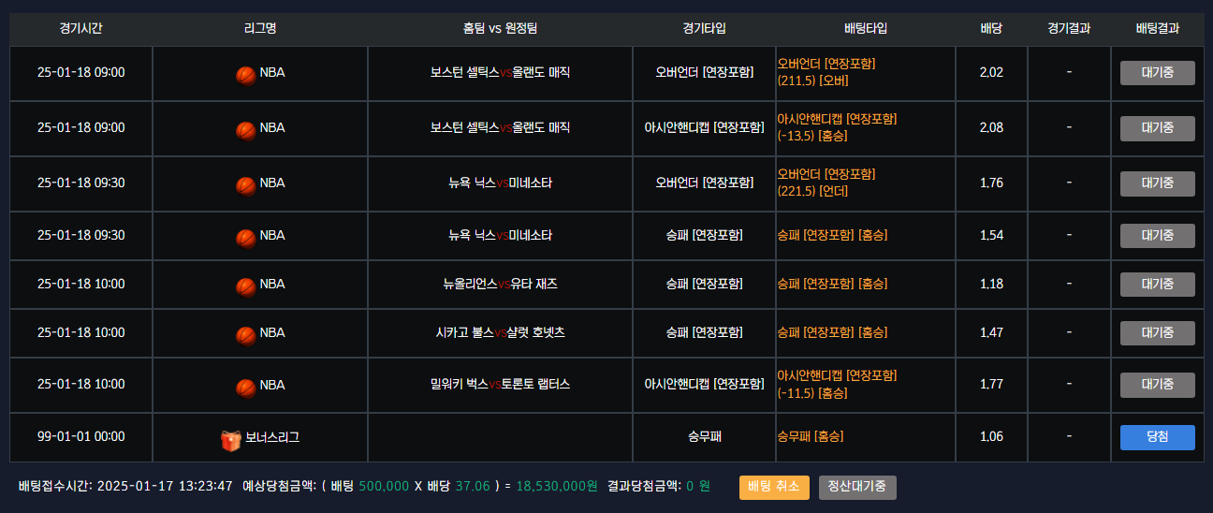Select the 배당 column header
Screen dimensions: 1213x513
991,29
